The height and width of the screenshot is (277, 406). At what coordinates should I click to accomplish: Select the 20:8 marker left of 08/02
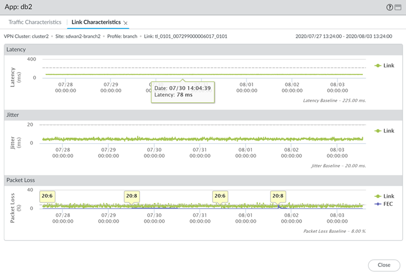pyautogui.click(x=278, y=196)
